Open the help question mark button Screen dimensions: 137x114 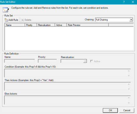click(x=124, y=2)
